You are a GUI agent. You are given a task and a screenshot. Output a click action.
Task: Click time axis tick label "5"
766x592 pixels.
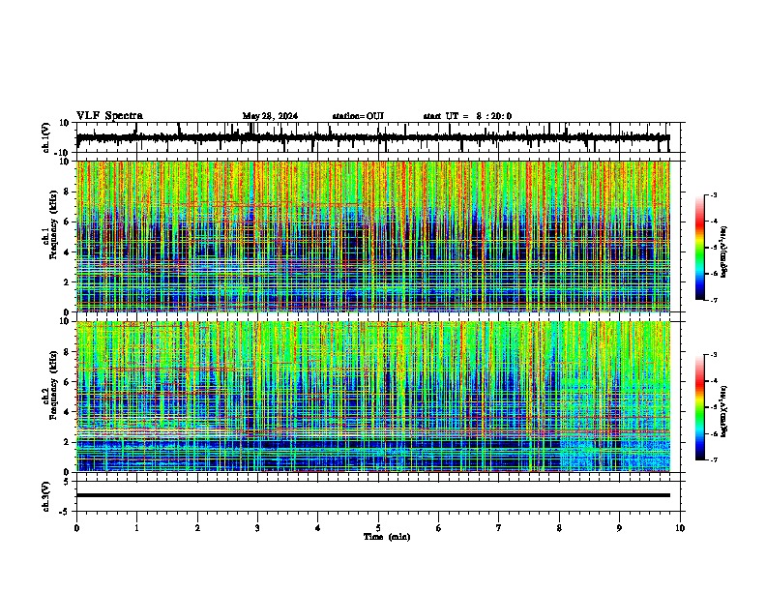tap(378, 528)
